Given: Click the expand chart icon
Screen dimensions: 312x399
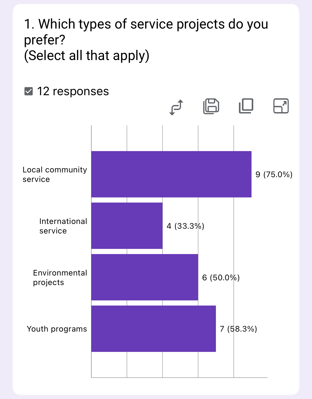Looking at the screenshot, I should (x=281, y=106).
